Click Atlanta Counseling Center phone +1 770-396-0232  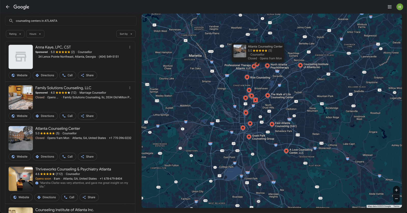(120, 138)
